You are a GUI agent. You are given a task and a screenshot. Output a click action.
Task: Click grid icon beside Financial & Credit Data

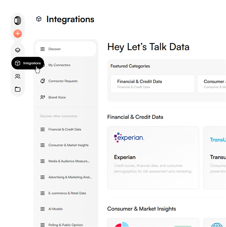coord(42,130)
